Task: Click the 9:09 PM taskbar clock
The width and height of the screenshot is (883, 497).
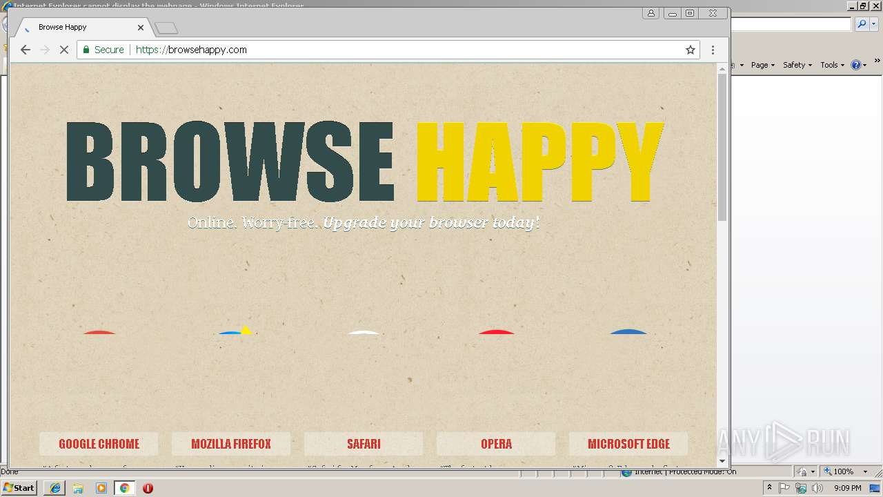Action: [847, 488]
